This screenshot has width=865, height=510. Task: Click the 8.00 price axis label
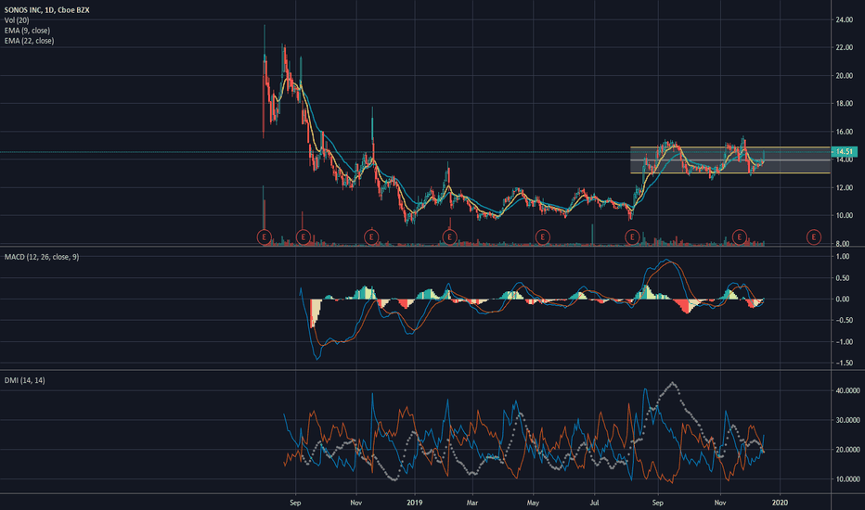(843, 243)
